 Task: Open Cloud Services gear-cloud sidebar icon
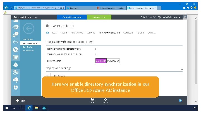tap(16, 27)
